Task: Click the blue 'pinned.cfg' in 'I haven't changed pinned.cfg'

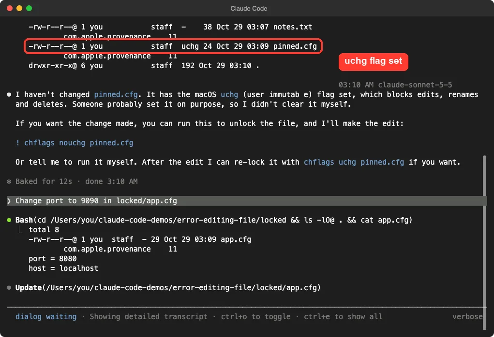Action: (116, 95)
